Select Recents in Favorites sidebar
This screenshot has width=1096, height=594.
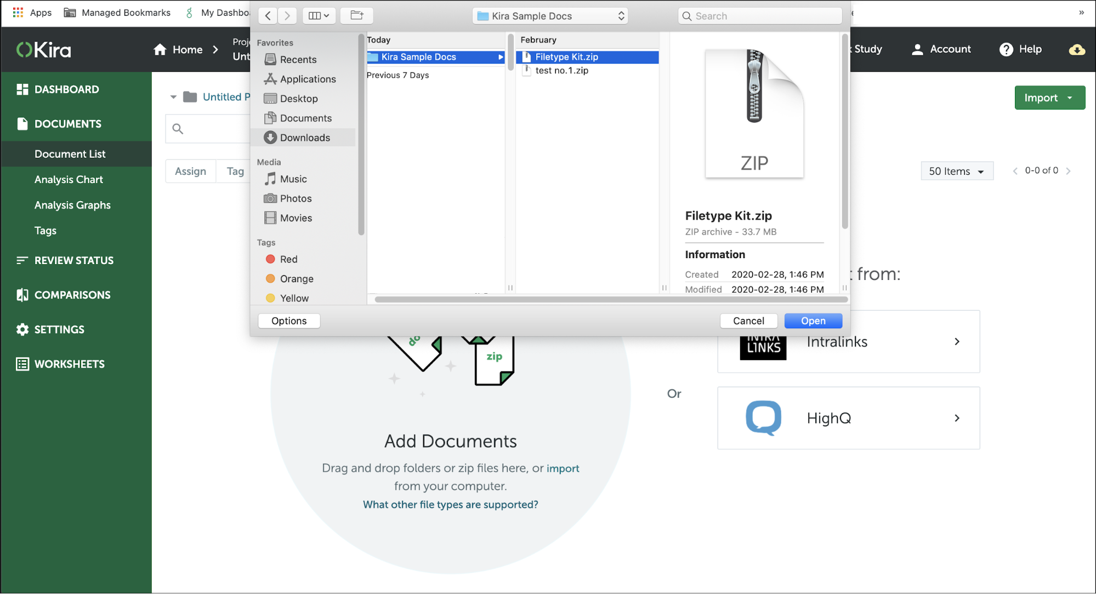(x=298, y=59)
